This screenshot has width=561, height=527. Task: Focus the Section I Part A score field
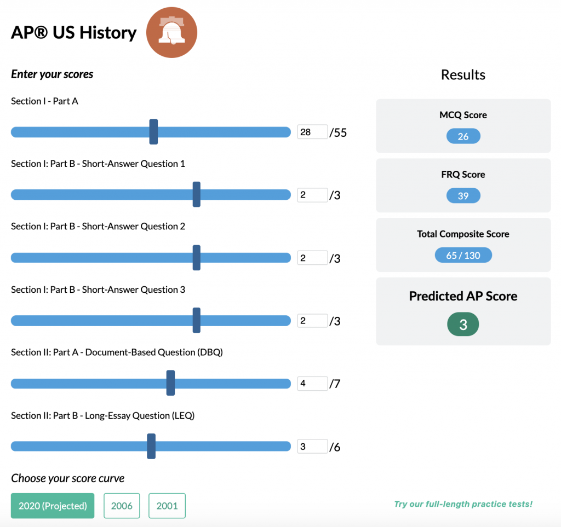tap(312, 132)
